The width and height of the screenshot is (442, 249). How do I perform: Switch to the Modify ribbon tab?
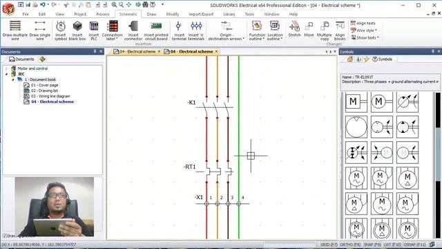click(173, 14)
